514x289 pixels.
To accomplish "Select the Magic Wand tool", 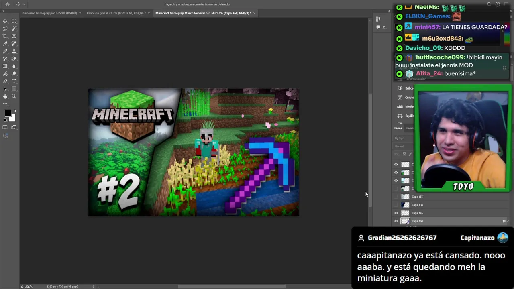I will click(x=14, y=28).
